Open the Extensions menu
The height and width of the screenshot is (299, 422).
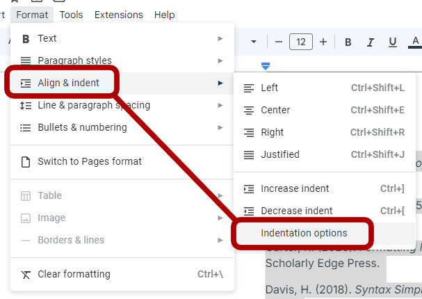click(118, 15)
